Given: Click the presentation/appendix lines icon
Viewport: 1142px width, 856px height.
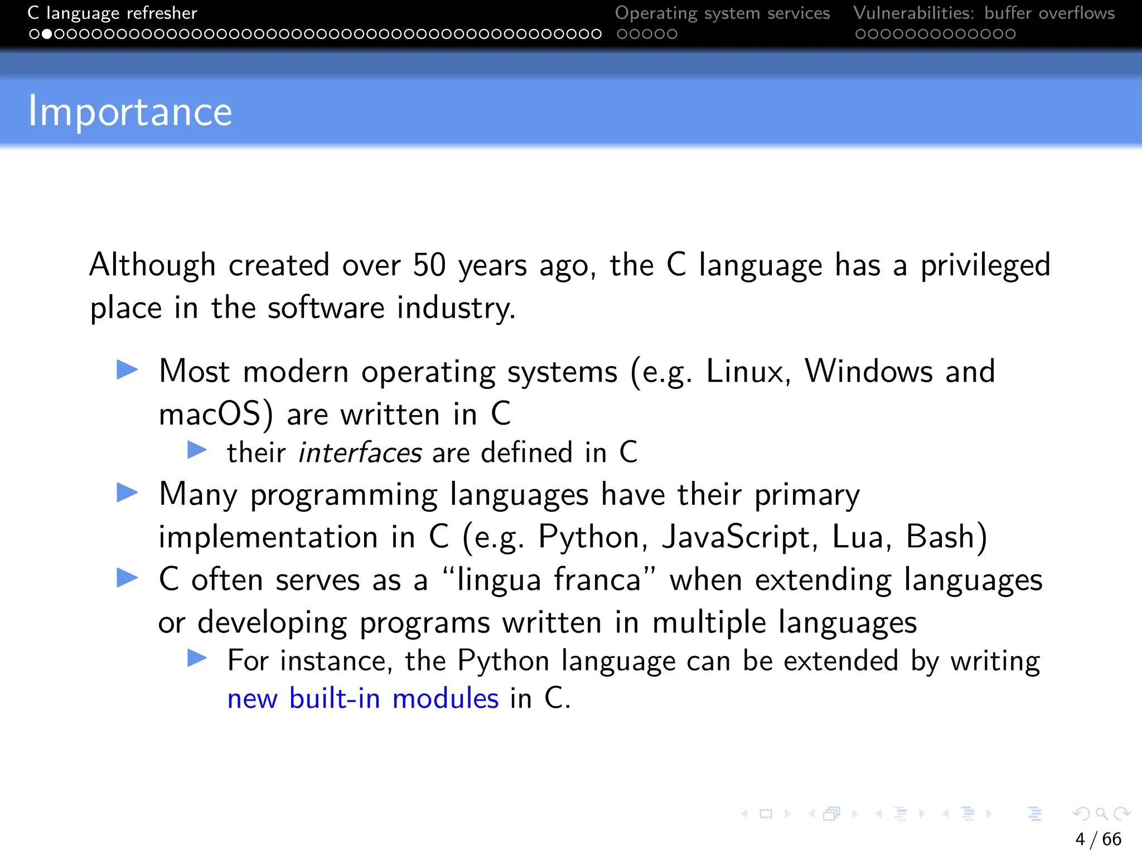Looking at the screenshot, I should tap(1035, 814).
